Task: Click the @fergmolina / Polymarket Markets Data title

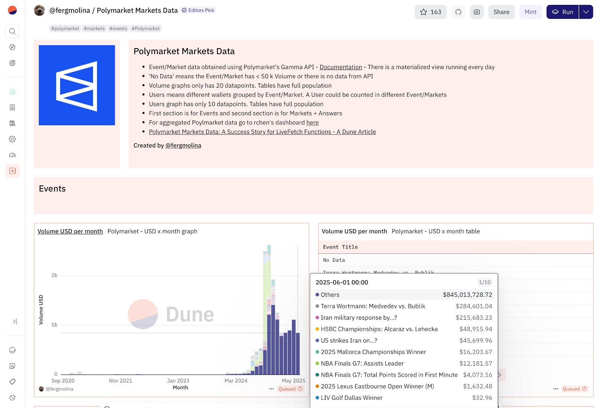Action: pyautogui.click(x=114, y=11)
